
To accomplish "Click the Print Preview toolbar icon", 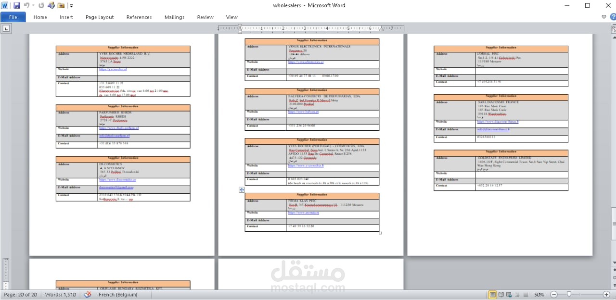I will 51,6.
